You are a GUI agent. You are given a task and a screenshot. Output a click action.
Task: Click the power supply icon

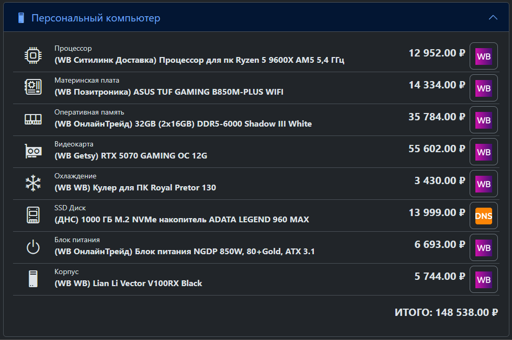click(33, 247)
